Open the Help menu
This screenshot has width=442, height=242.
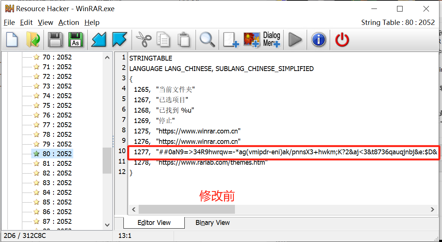pos(92,23)
